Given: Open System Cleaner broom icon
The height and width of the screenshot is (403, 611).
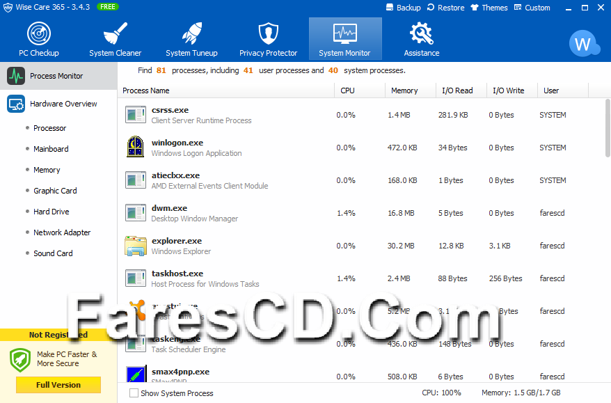Looking at the screenshot, I should [116, 33].
